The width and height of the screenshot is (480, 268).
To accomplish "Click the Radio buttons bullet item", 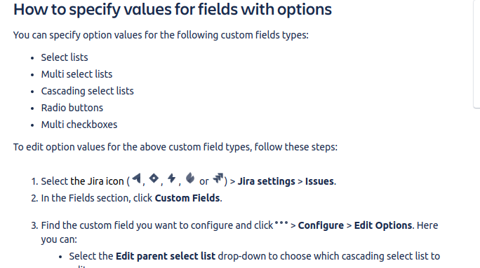I will (72, 108).
